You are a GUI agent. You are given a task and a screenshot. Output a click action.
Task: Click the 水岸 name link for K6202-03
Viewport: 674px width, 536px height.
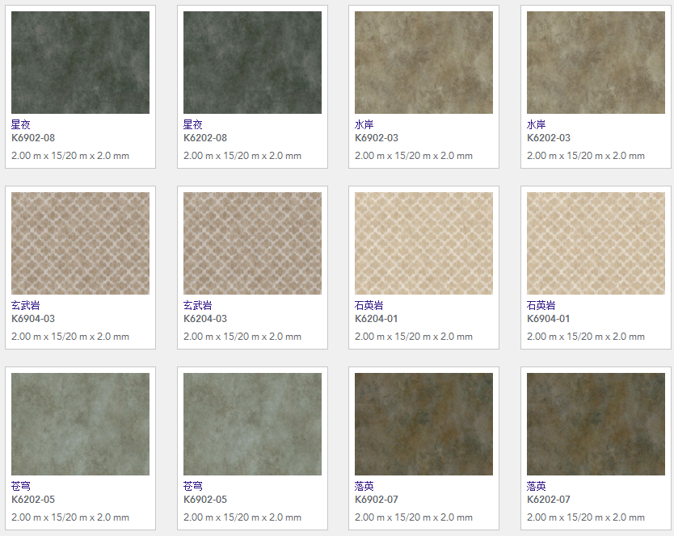(x=537, y=125)
